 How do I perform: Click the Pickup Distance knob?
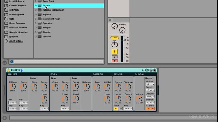point(128,87)
